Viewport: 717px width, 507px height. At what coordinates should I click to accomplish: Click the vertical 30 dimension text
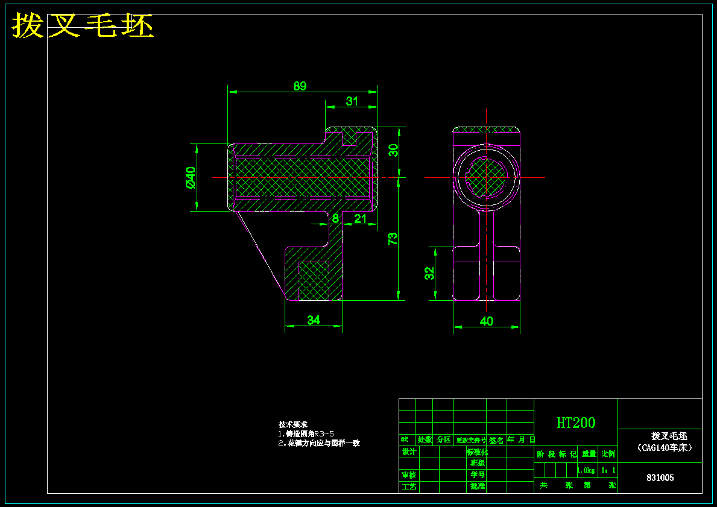pos(393,150)
